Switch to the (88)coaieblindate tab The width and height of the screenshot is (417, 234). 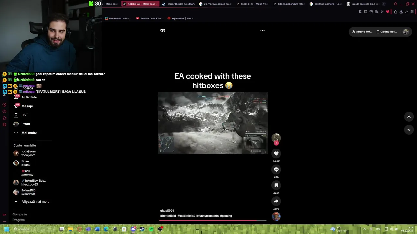tap(289, 4)
